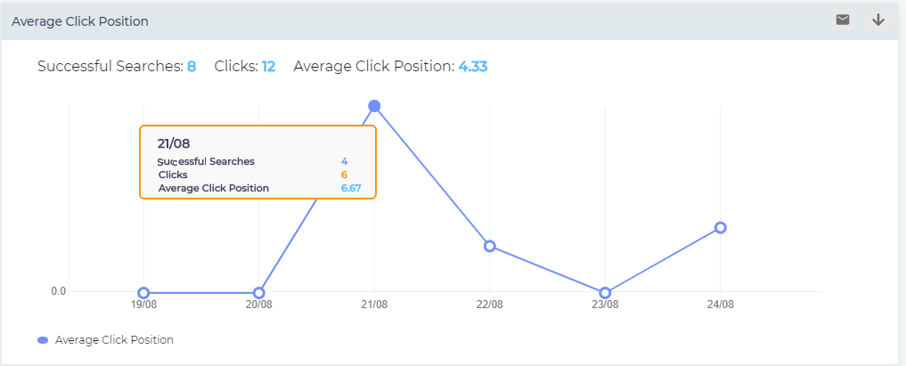Select the 23/08 data point marker
The image size is (906, 366).
tap(605, 293)
